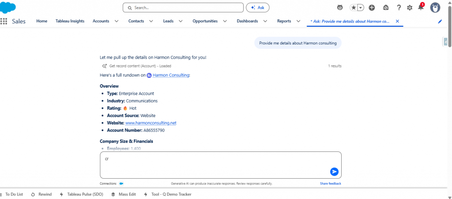Click the Astro guidance center icon
Viewport: 452px width, 199px height.
340,7
